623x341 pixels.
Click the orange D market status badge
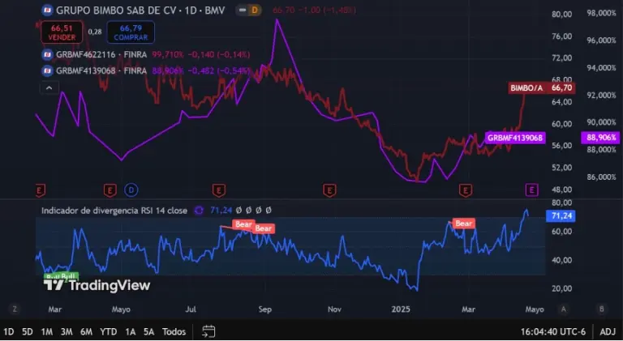254,11
